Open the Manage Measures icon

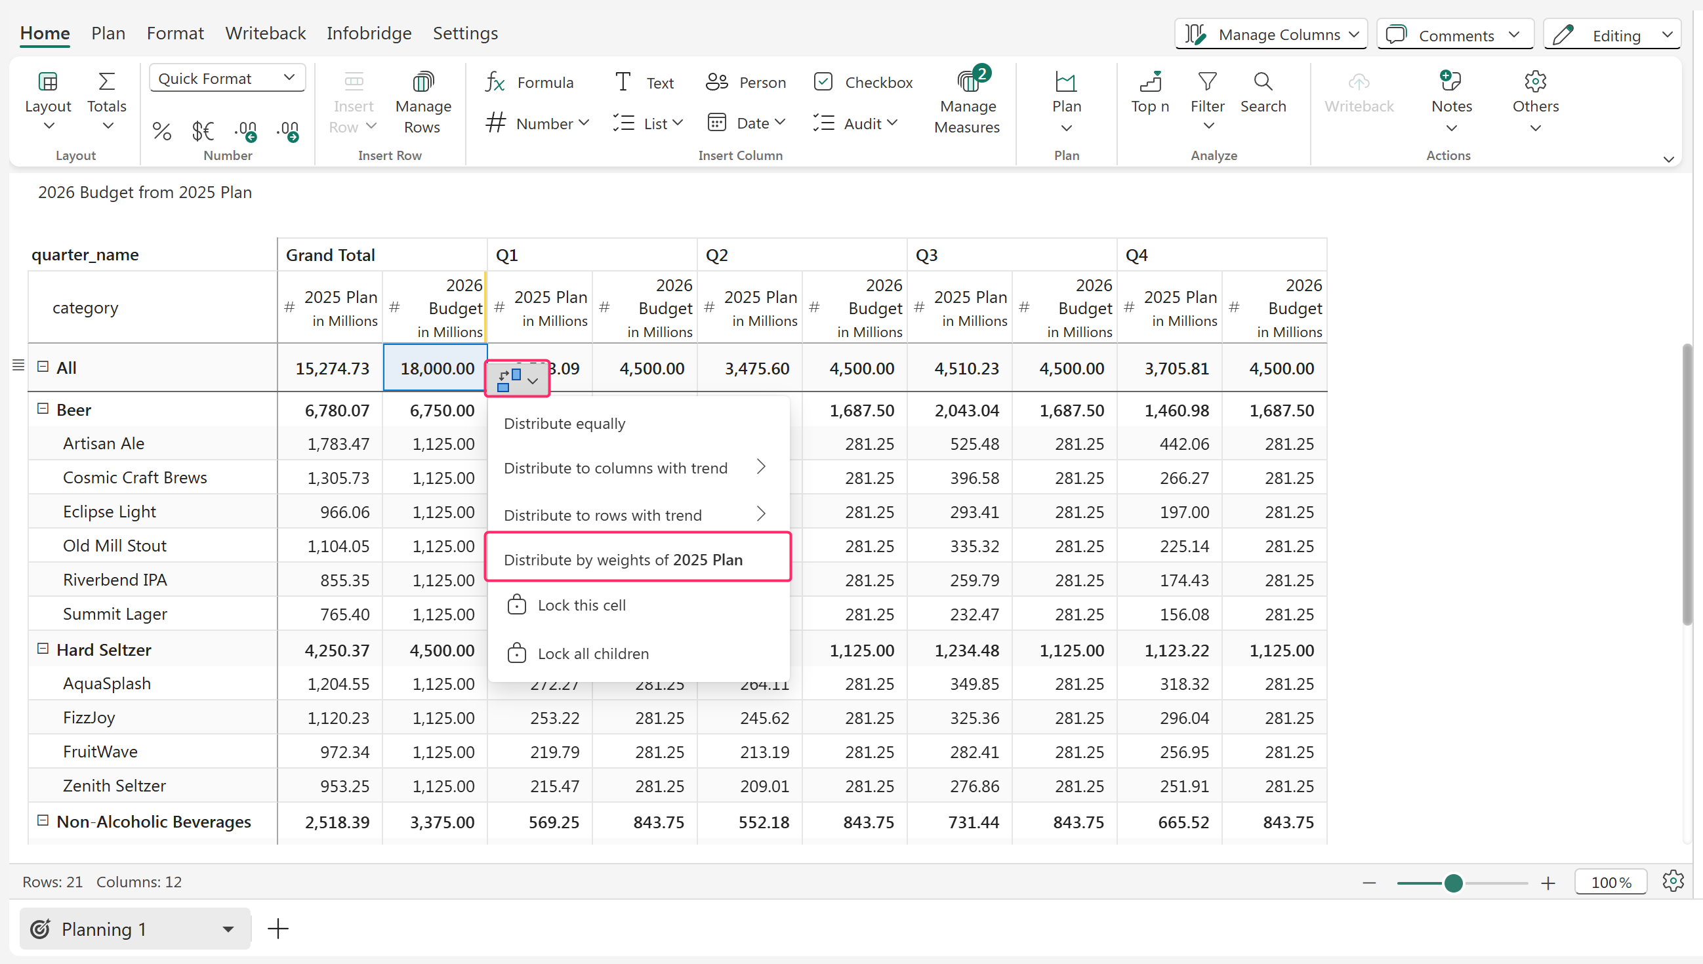pyautogui.click(x=968, y=82)
